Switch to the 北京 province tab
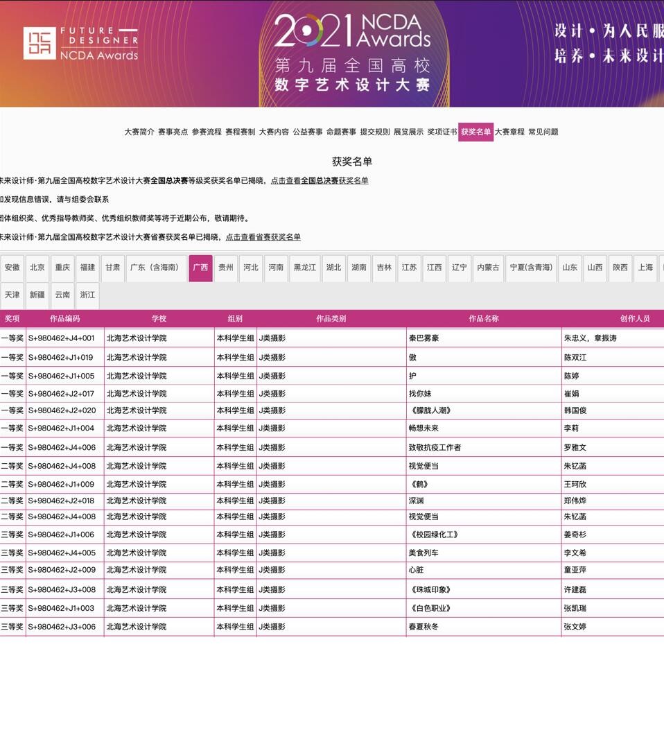The width and height of the screenshot is (664, 746). tap(37, 268)
